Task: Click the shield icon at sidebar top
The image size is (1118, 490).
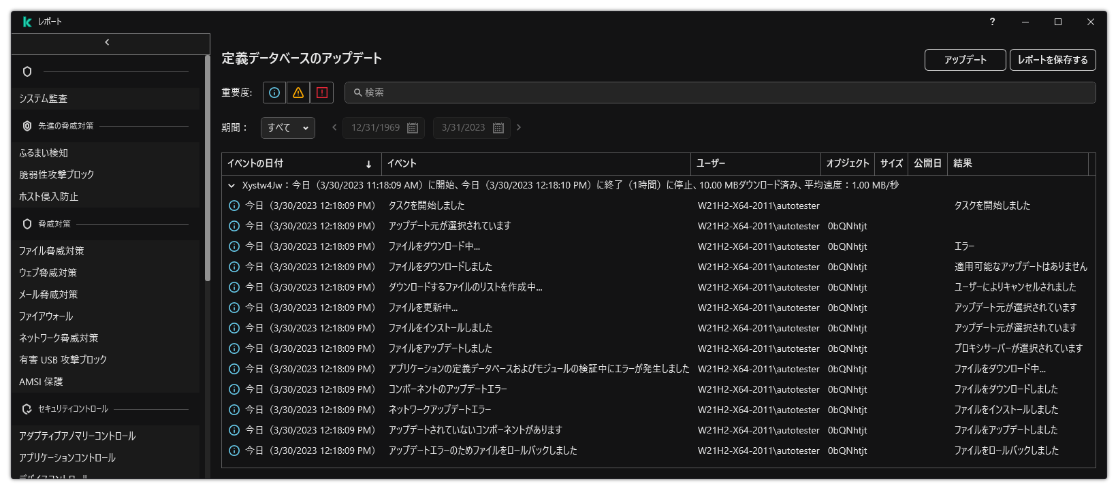Action: pyautogui.click(x=27, y=71)
